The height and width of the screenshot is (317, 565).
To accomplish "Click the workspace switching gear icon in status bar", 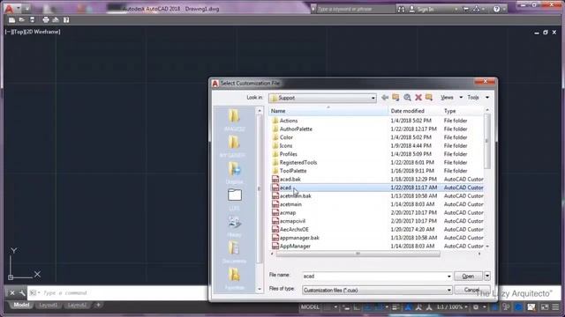I will [476, 307].
